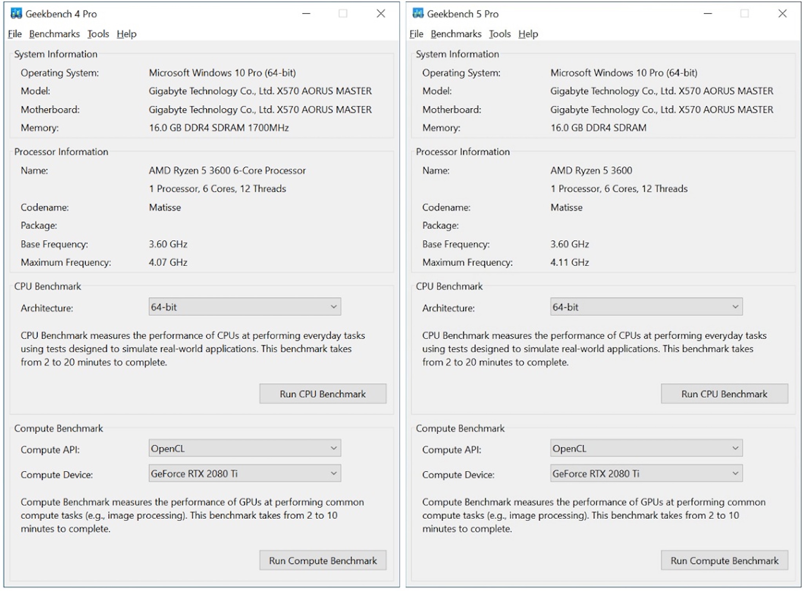This screenshot has width=803, height=591.
Task: Click operating system value in Geekbench 4 Pro
Action: point(222,73)
